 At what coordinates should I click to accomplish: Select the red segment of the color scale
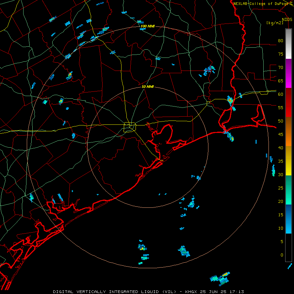[288, 103]
